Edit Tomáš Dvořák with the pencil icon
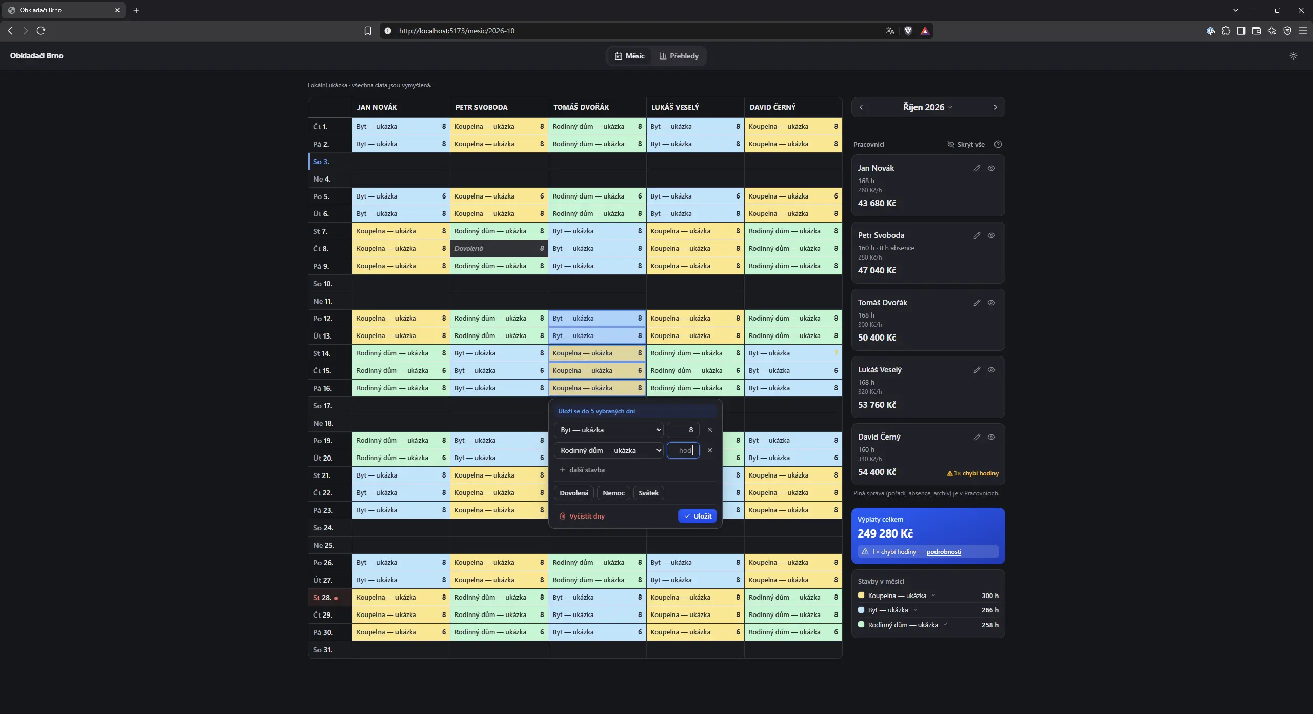This screenshot has height=714, width=1313. point(977,303)
